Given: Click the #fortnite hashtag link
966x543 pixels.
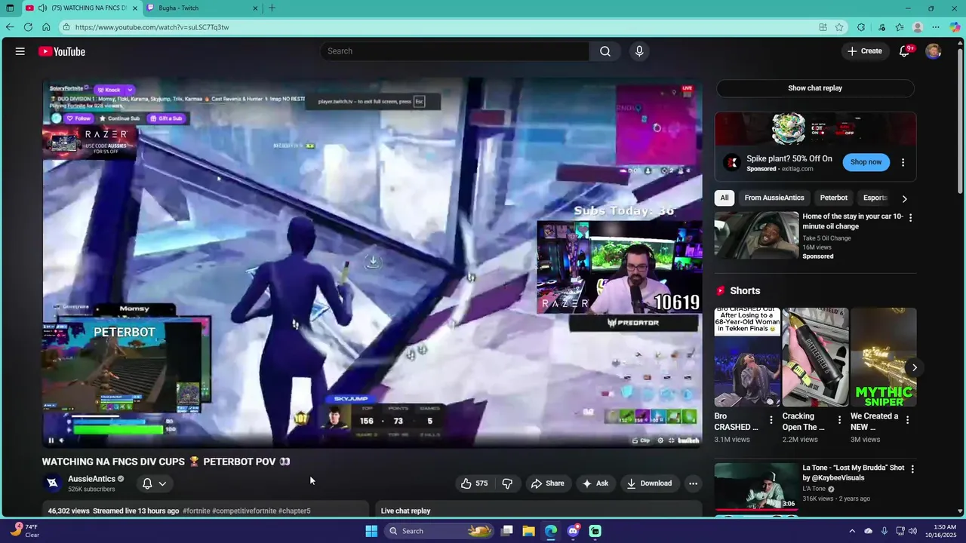Looking at the screenshot, I should (196, 511).
